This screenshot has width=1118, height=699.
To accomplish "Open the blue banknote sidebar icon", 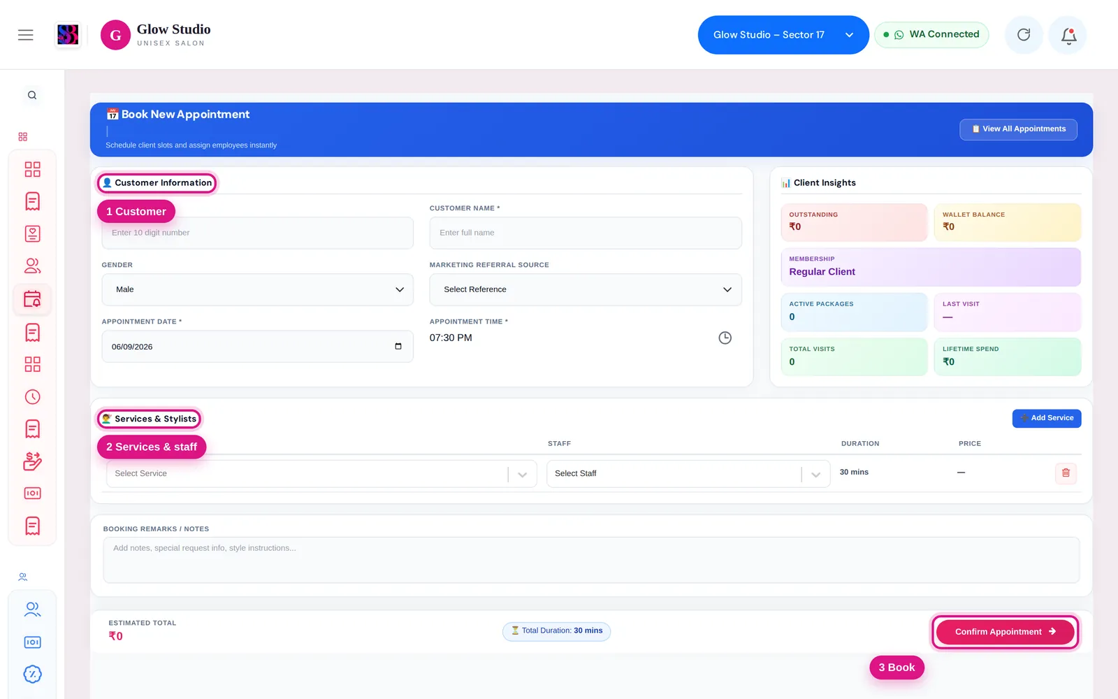I will (32, 642).
